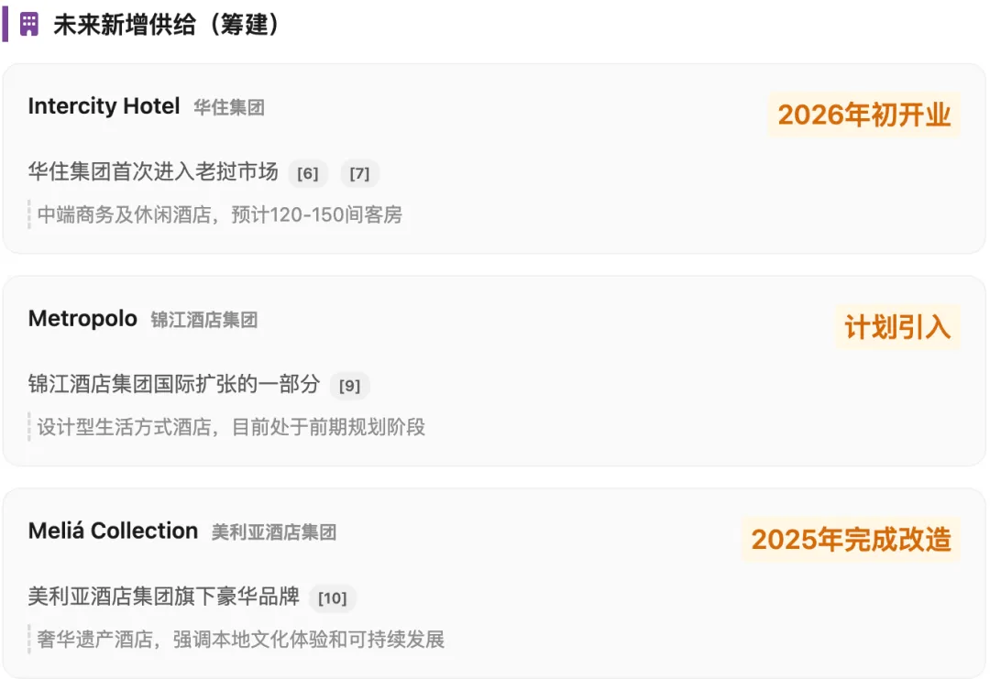Select the Intercity Hotel title

[x=104, y=106]
